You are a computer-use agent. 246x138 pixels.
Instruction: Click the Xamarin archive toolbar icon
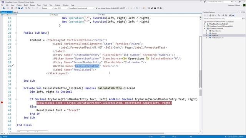click(x=152, y=8)
